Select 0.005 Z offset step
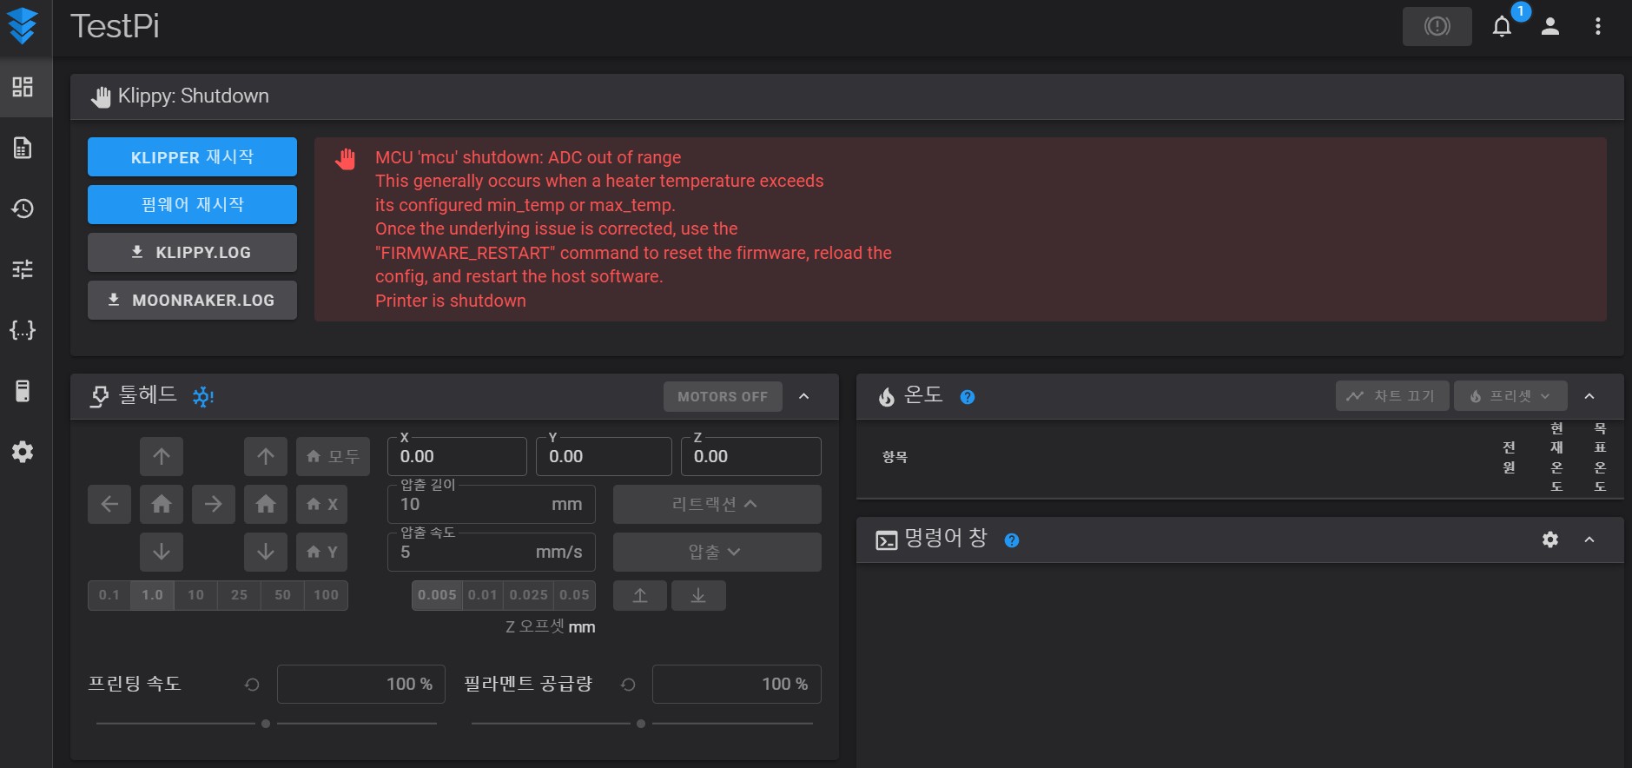1632x768 pixels. point(437,595)
